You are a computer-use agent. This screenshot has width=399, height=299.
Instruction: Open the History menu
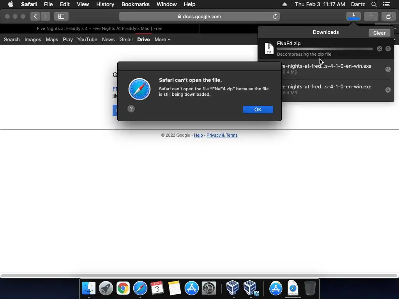click(x=105, y=4)
